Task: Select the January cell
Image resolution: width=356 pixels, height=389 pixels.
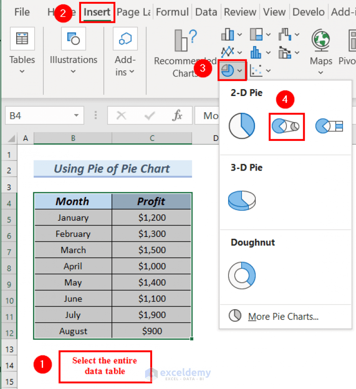Action: coord(73,217)
